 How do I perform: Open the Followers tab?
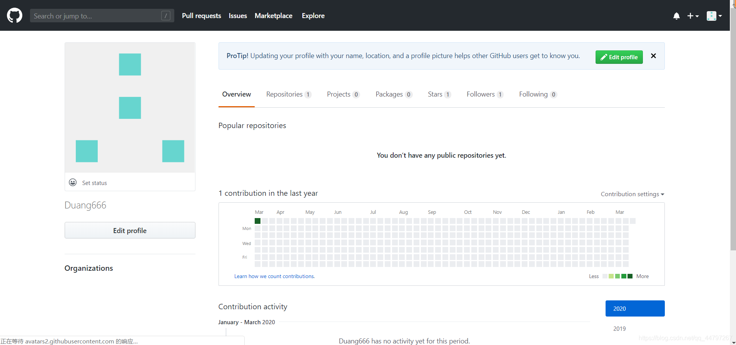tap(485, 94)
